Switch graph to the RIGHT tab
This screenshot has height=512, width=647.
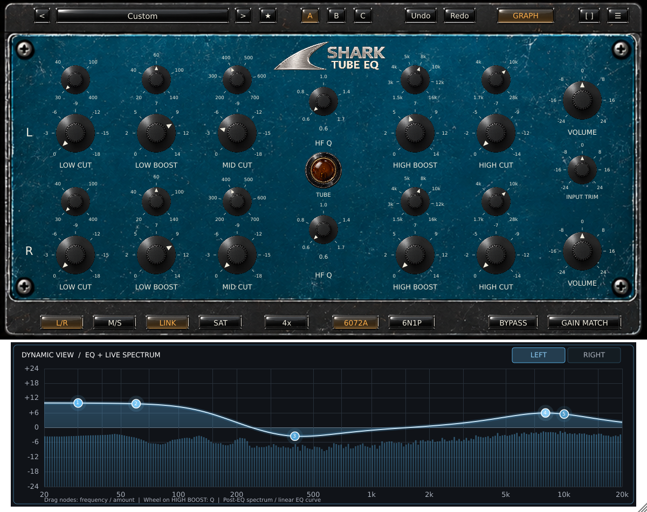click(x=594, y=355)
